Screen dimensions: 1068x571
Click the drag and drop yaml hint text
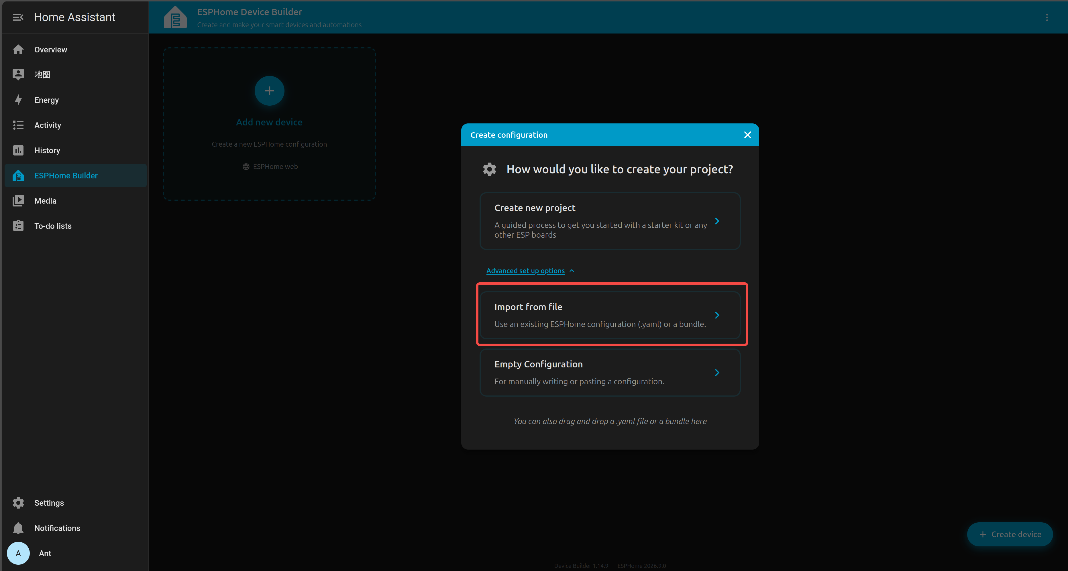[610, 422]
